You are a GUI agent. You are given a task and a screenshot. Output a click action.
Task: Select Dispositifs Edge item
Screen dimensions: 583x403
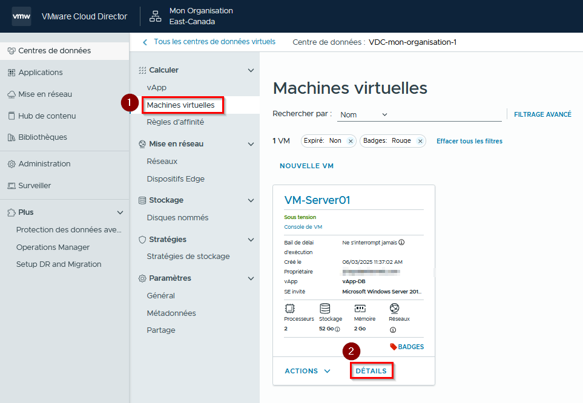pos(176,179)
